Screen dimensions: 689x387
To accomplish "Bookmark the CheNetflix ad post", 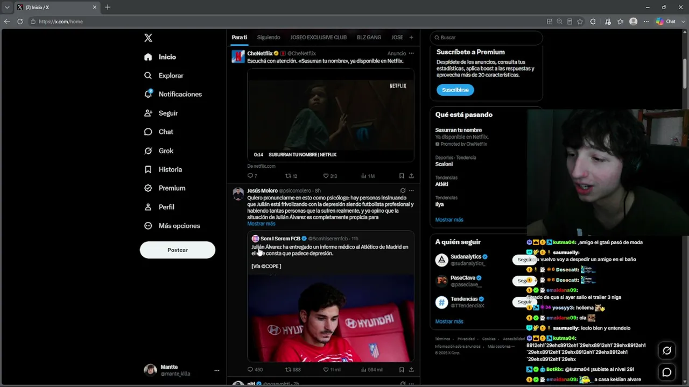I will [402, 176].
